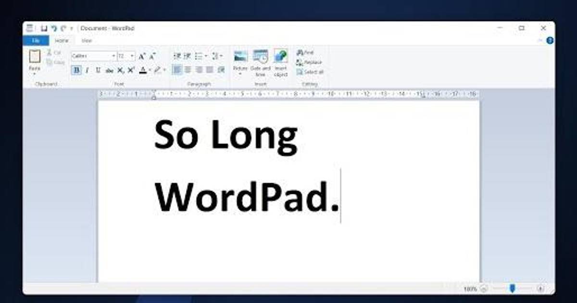Expand the font size 72 dropdown

tap(132, 56)
